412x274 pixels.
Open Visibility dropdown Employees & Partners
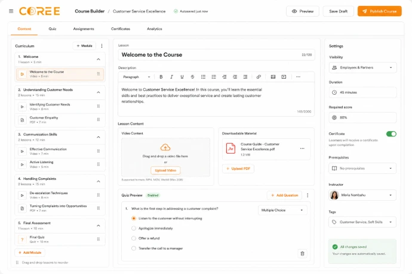[x=362, y=68]
